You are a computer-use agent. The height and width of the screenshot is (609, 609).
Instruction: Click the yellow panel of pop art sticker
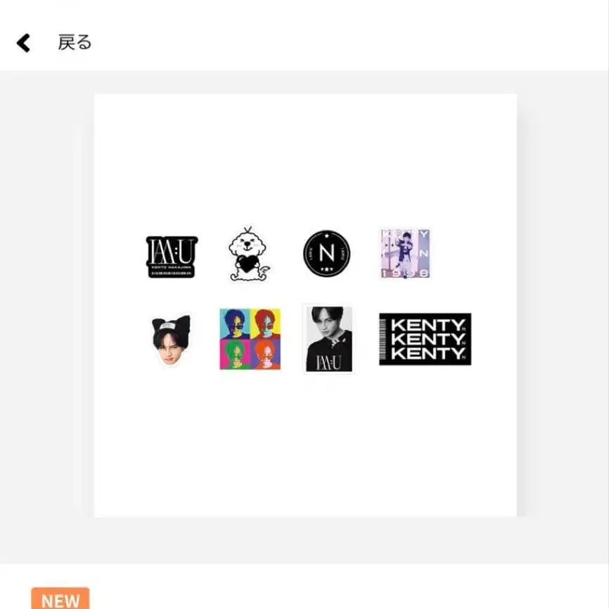[265, 324]
